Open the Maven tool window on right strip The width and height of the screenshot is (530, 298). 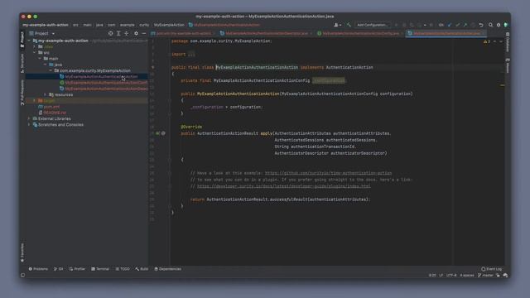(x=508, y=65)
